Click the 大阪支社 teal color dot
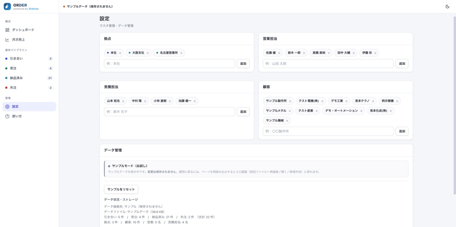The width and height of the screenshot is (456, 227). [x=130, y=53]
